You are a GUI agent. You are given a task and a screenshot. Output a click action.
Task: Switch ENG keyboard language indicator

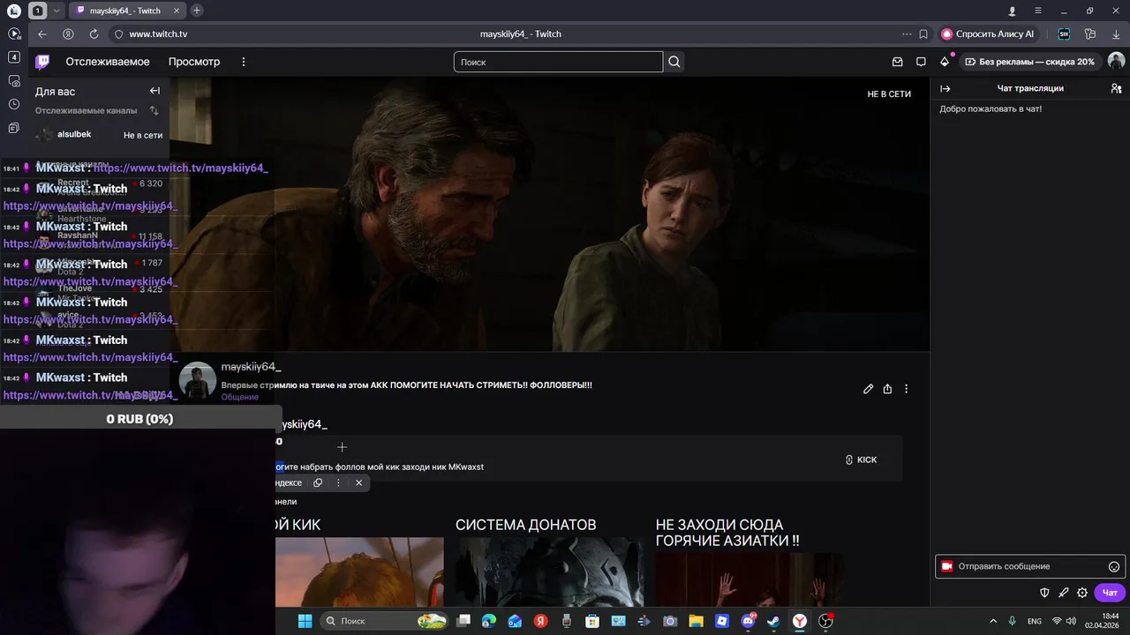(1035, 621)
